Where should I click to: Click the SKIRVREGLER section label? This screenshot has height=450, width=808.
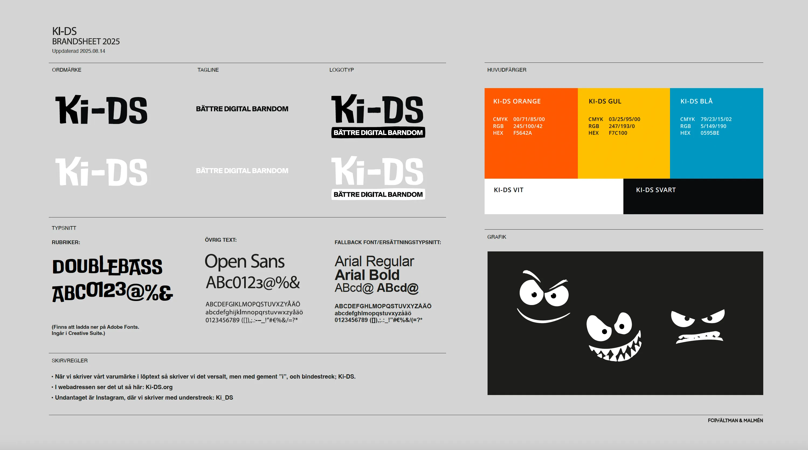click(70, 361)
